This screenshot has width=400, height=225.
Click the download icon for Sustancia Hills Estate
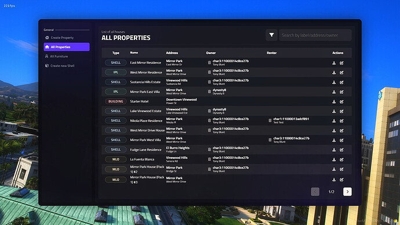(334, 82)
